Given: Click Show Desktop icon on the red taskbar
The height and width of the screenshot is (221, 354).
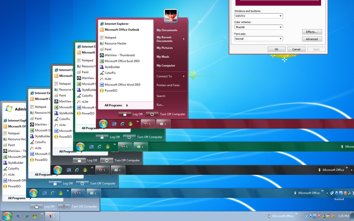Looking at the screenshot, I should [114, 124].
